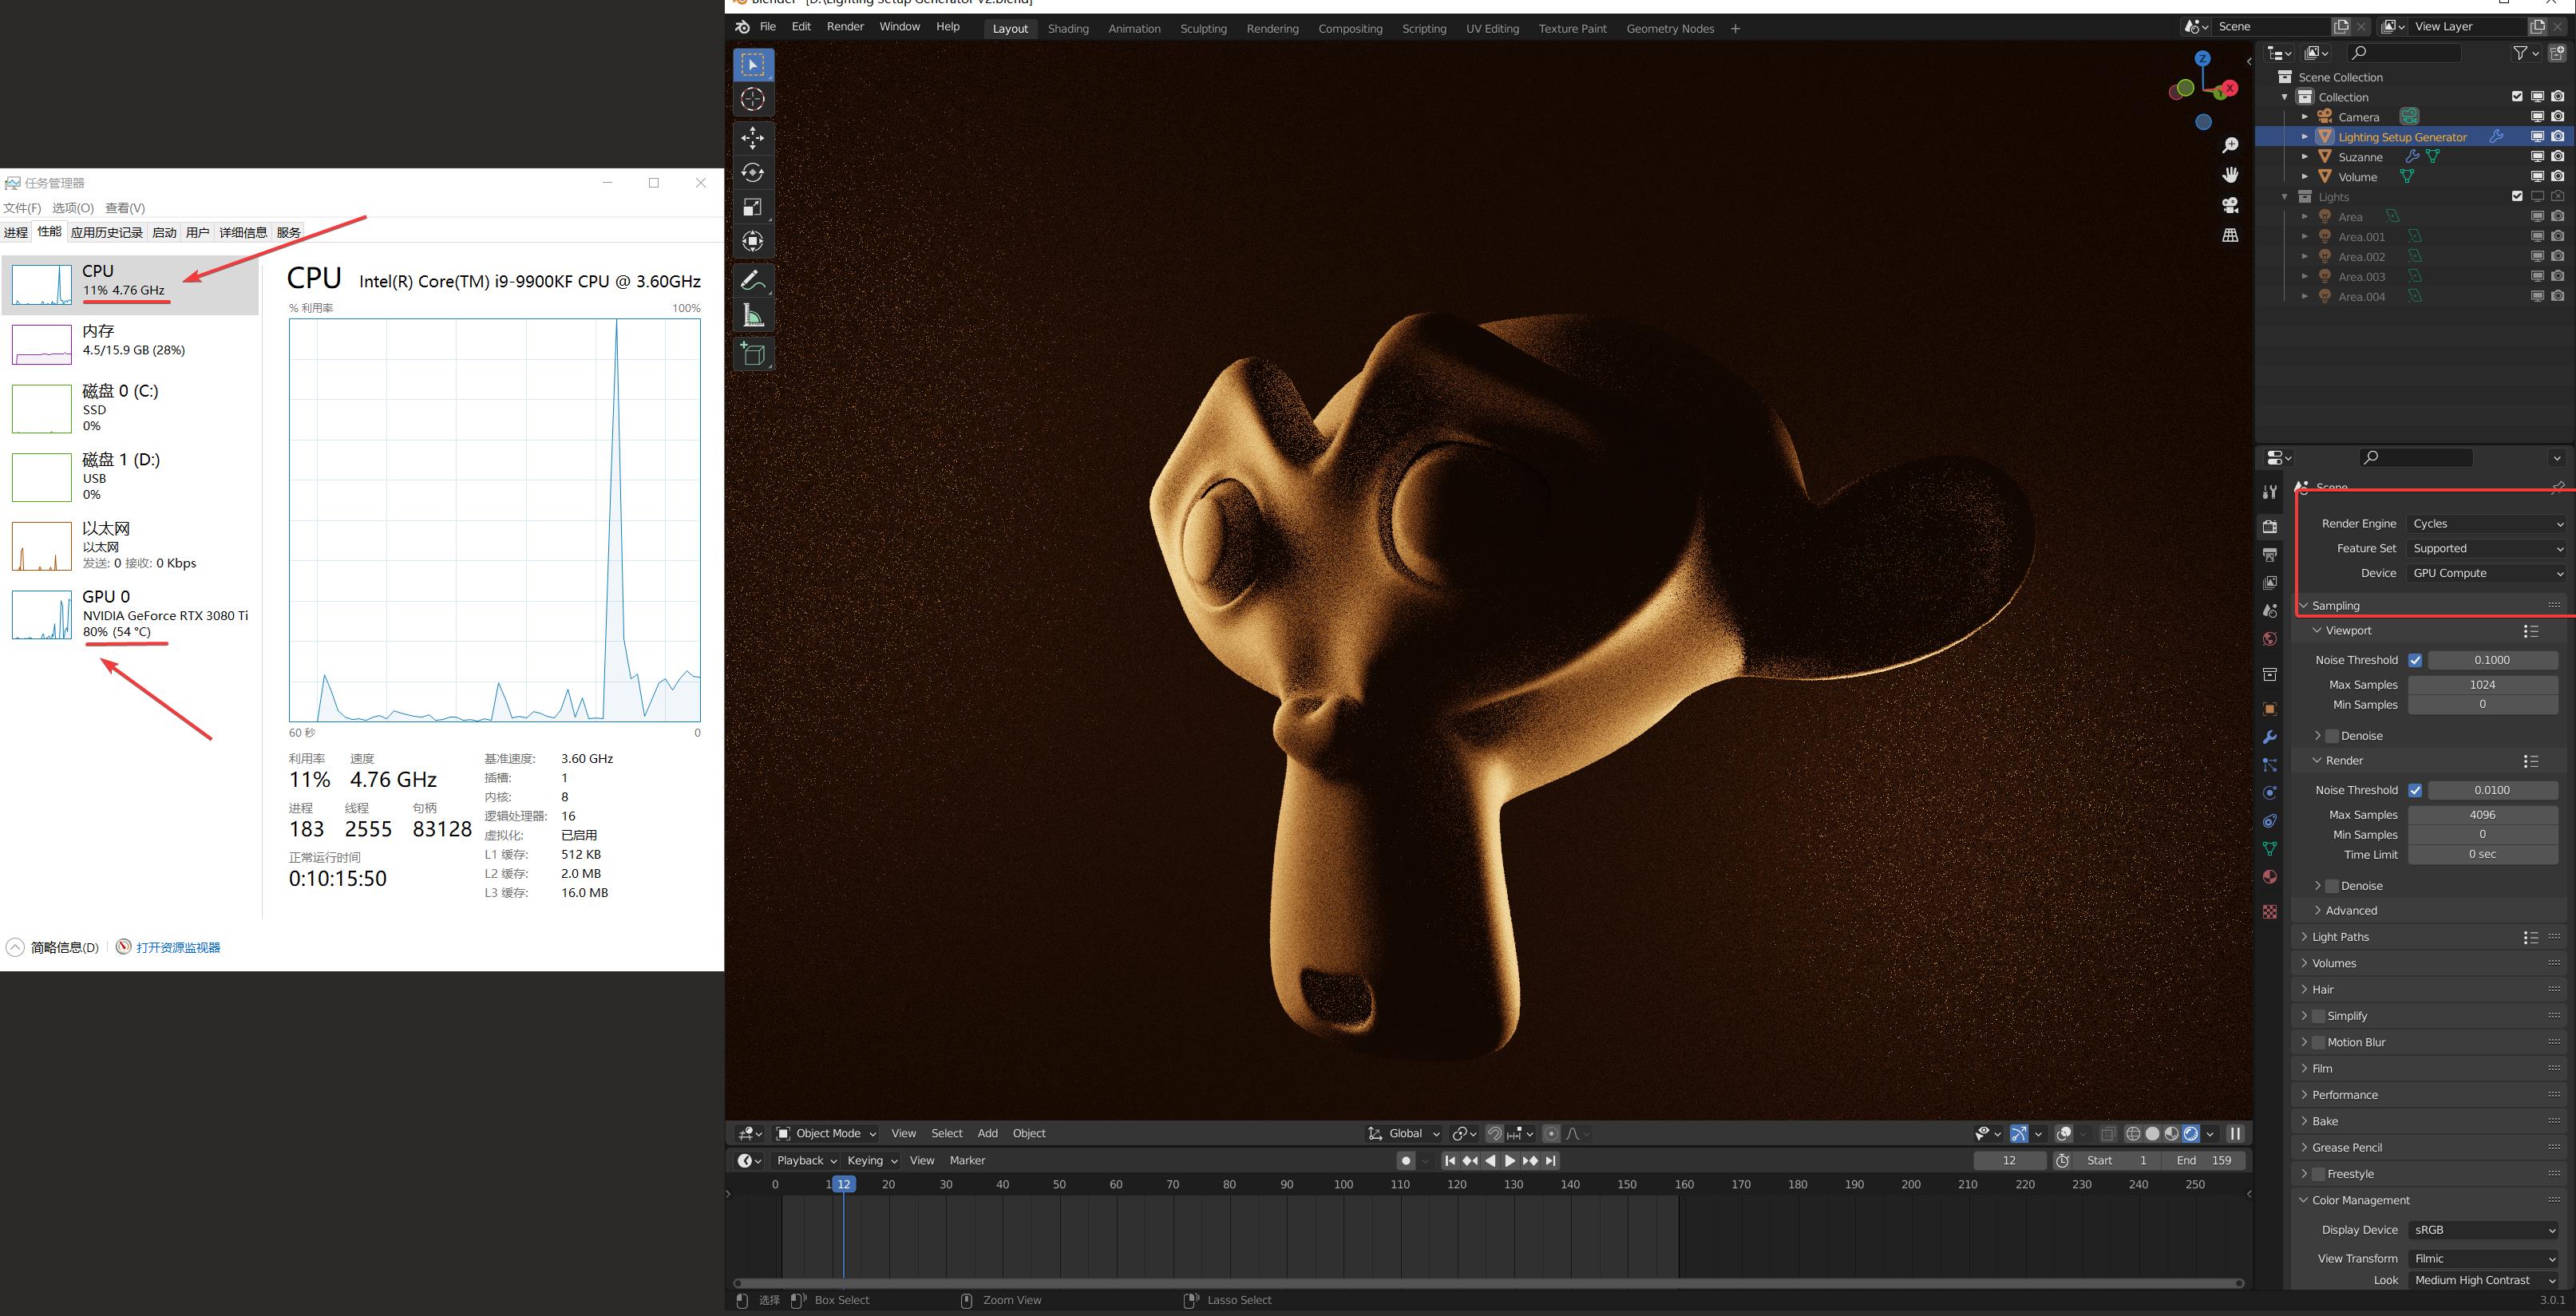Open the Output properties tab
2576x1316 pixels.
tap(2269, 553)
